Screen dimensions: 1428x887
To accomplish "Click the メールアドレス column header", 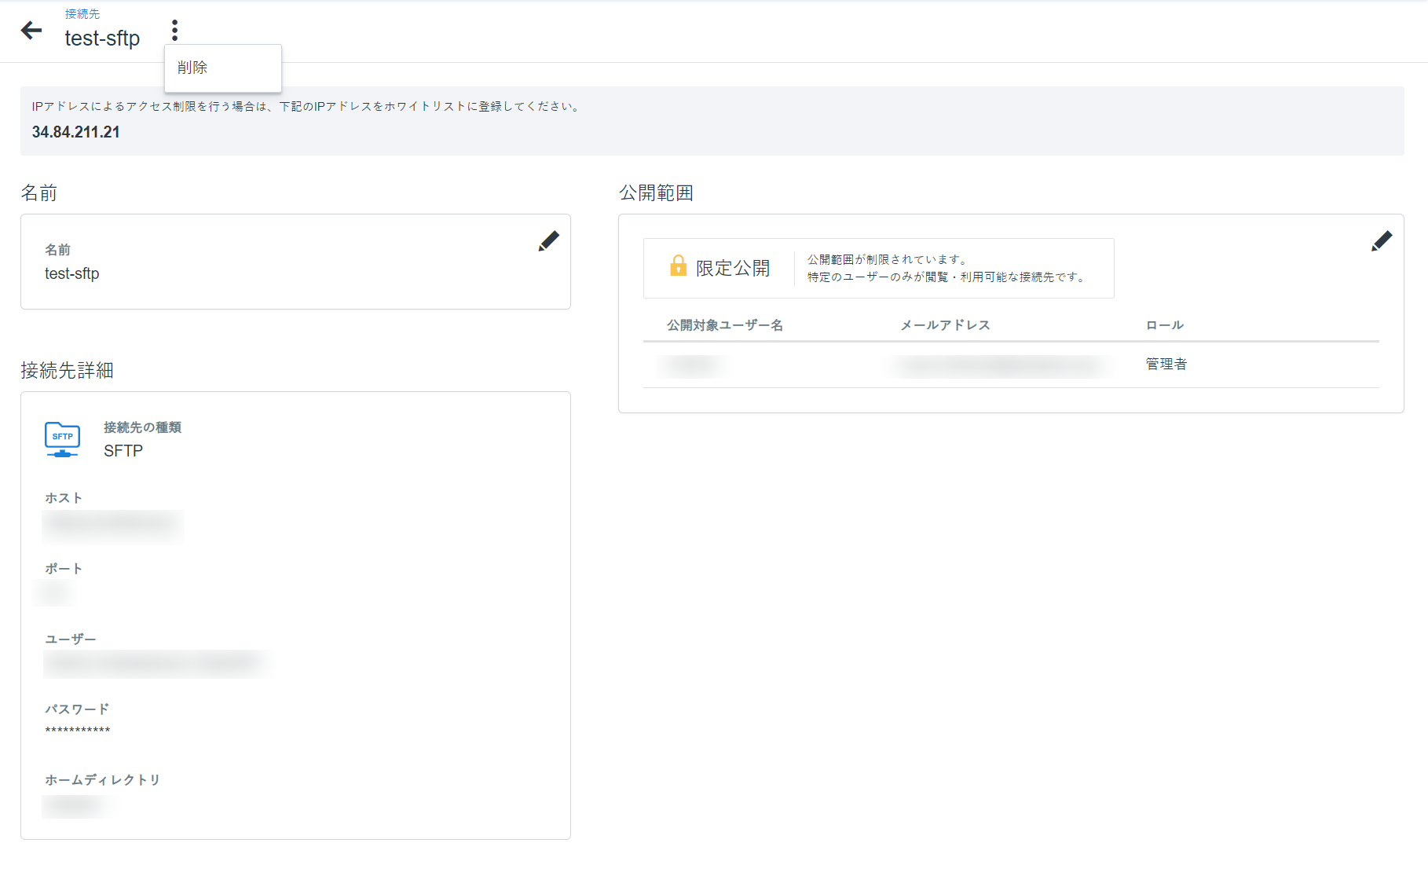I will click(945, 325).
